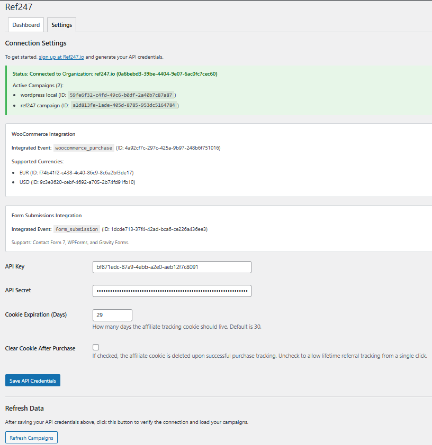Select the woocommerce_purchase event code
This screenshot has width=432, height=445.
pos(84,147)
